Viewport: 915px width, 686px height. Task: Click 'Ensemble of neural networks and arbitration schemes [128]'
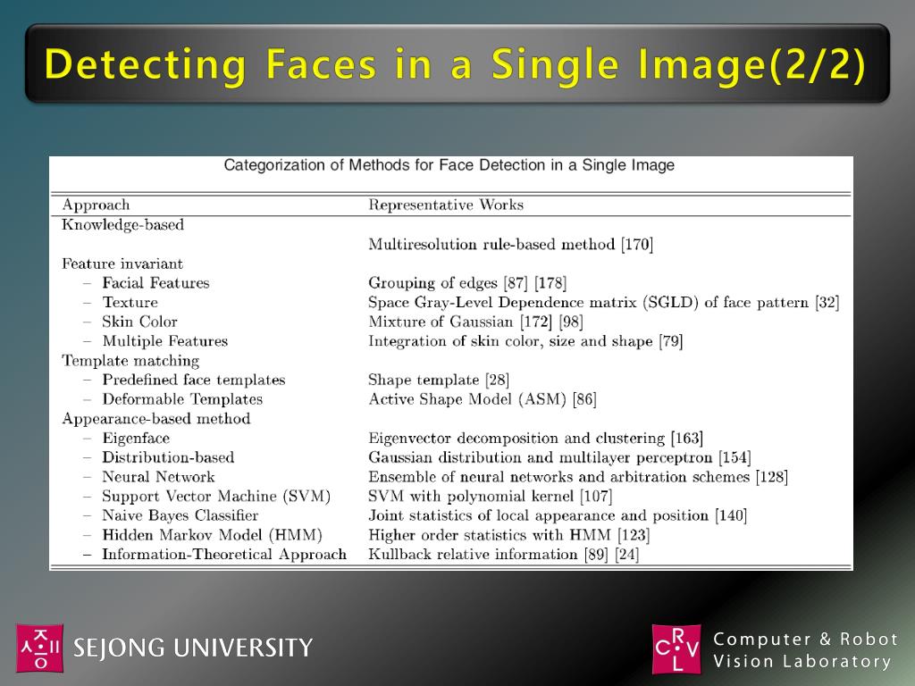(x=578, y=477)
